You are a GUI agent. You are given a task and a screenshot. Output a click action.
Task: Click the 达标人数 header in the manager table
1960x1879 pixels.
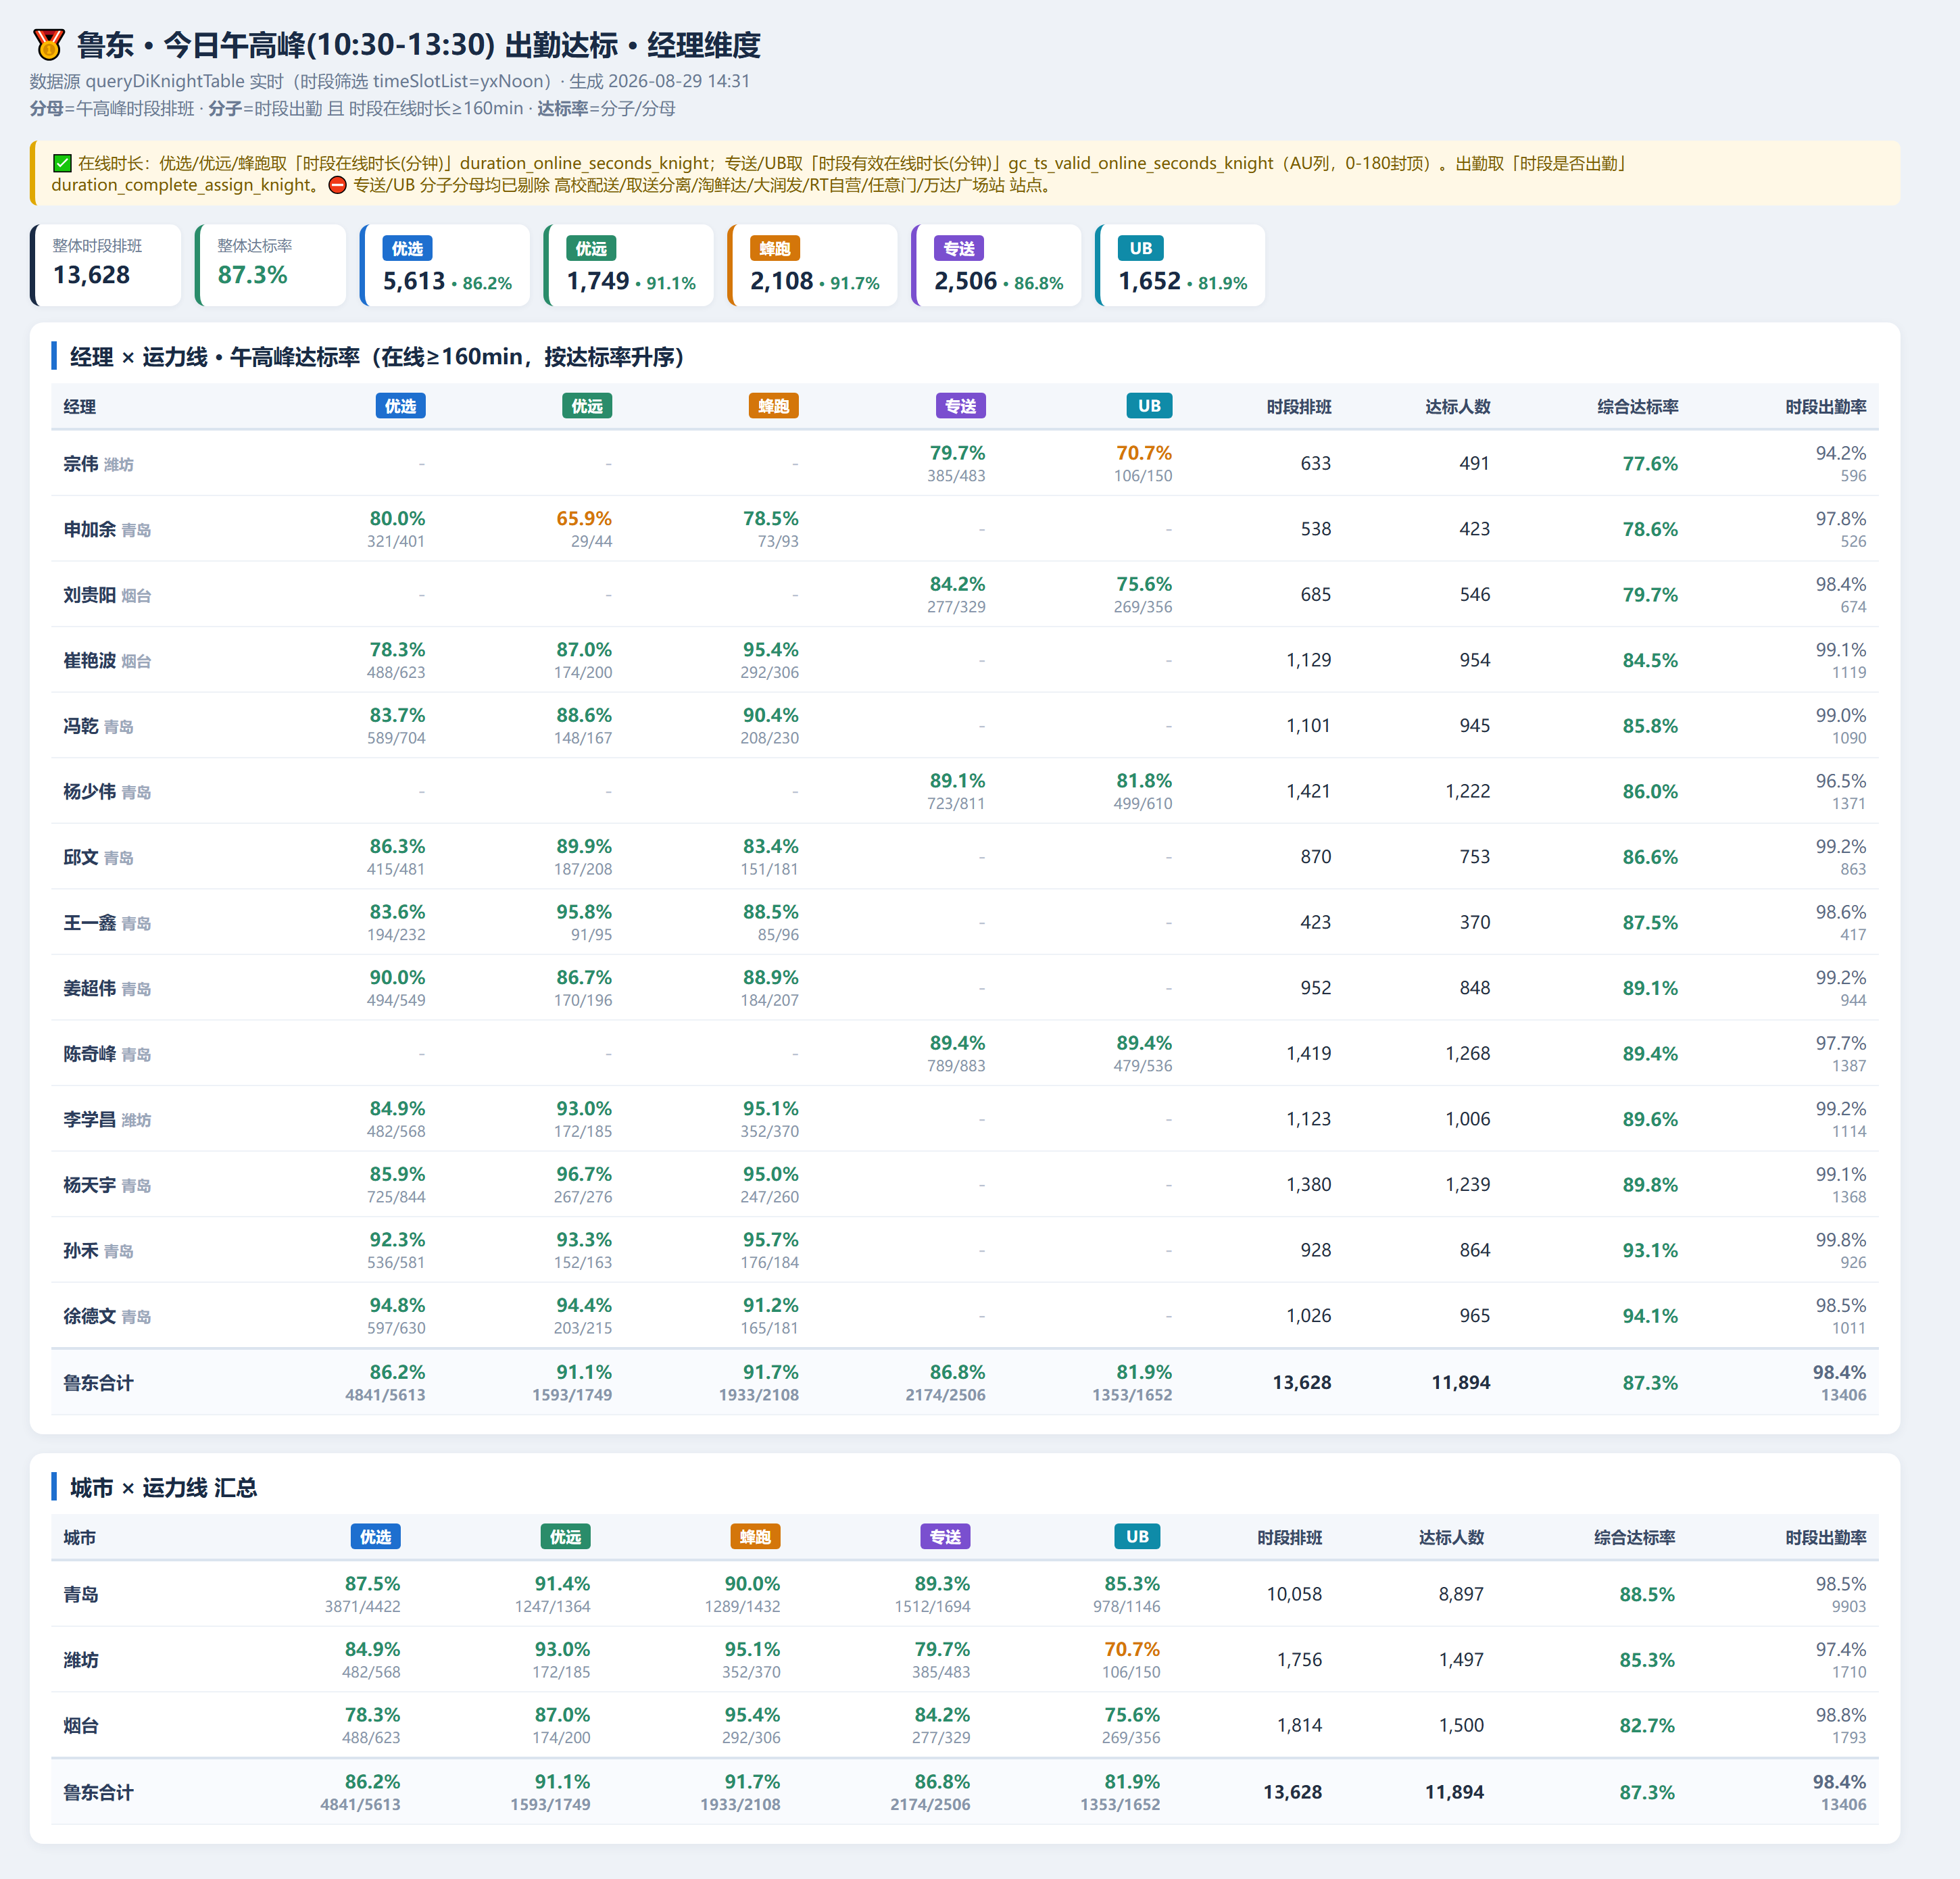tap(1458, 407)
